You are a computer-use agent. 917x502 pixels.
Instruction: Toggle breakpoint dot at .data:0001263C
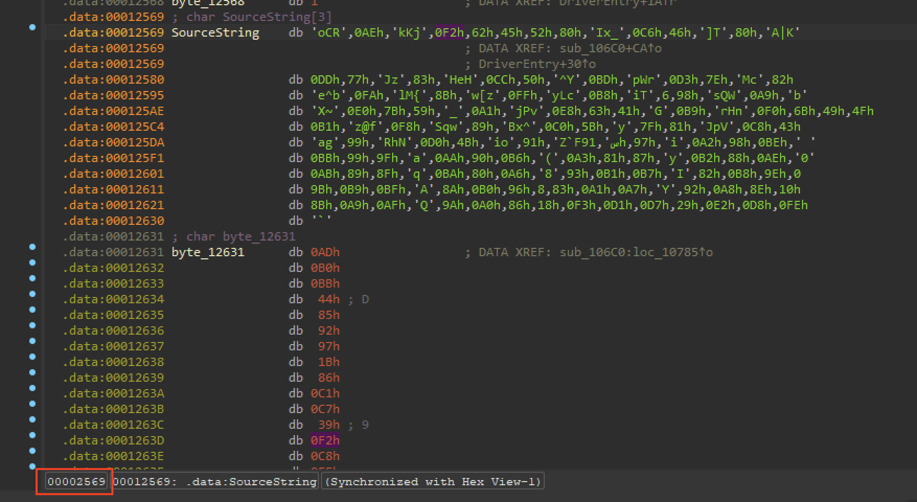point(32,419)
